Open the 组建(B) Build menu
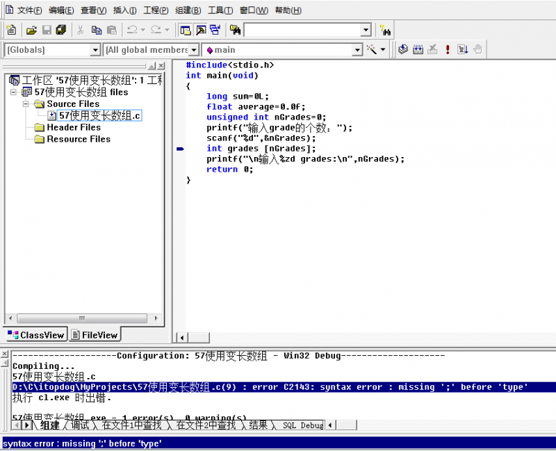 pos(188,10)
